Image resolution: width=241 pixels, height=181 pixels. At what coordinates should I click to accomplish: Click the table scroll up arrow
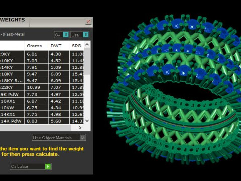point(87,45)
